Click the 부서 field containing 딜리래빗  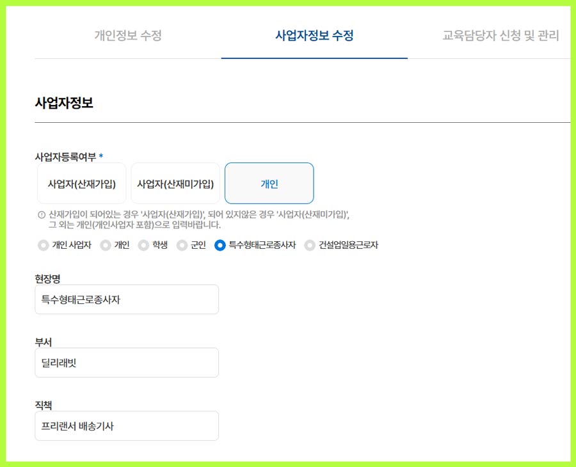126,363
